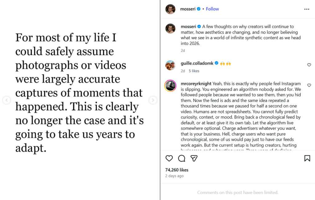315x200 pixels.
Task: Open the three-dot options menu for the post
Action: pyautogui.click(x=307, y=9)
